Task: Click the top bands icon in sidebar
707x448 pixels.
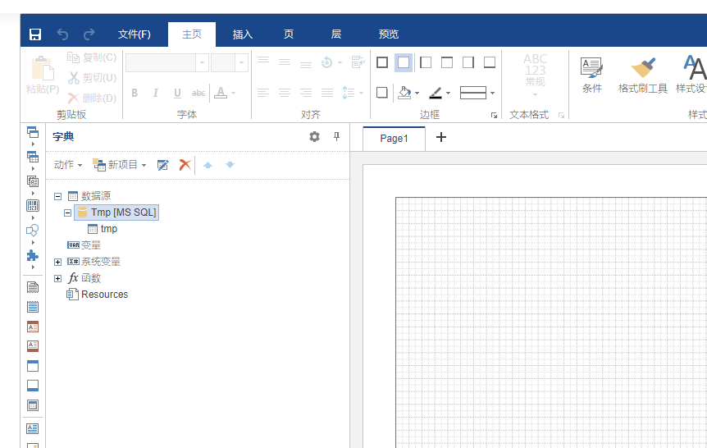Action: [x=33, y=132]
